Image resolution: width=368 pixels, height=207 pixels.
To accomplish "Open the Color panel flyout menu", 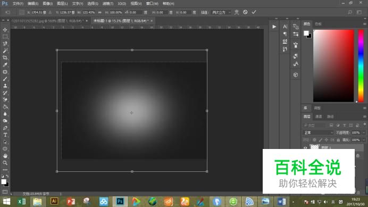I will (x=364, y=24).
